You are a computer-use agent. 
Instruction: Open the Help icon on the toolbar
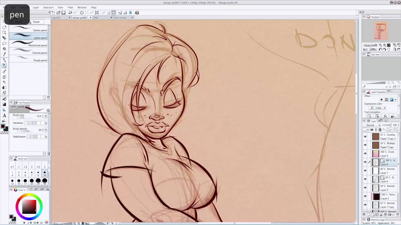(x=137, y=13)
